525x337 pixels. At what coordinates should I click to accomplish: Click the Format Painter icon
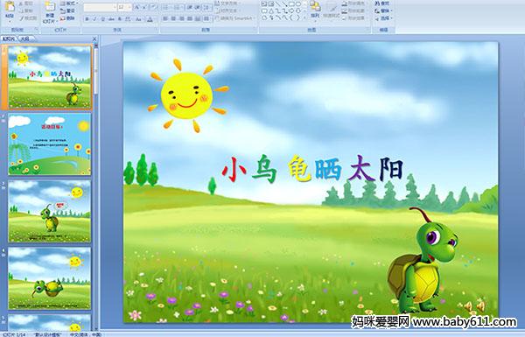(x=28, y=18)
